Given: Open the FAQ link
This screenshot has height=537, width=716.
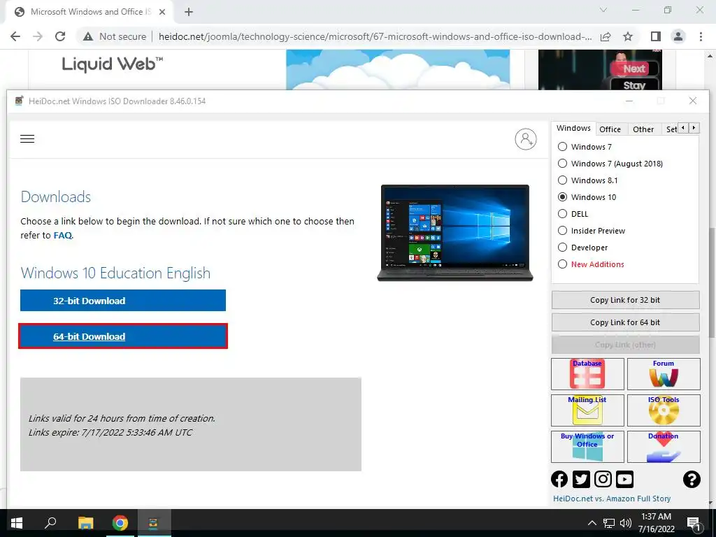Looking at the screenshot, I should (62, 235).
